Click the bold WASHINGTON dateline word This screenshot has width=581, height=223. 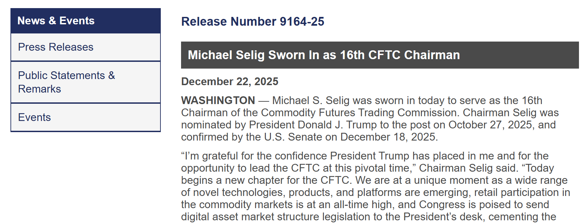[218, 100]
